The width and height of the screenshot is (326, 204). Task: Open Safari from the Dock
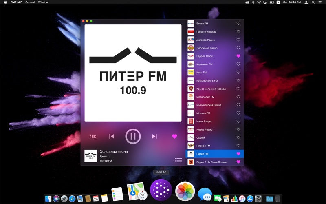coord(72,199)
